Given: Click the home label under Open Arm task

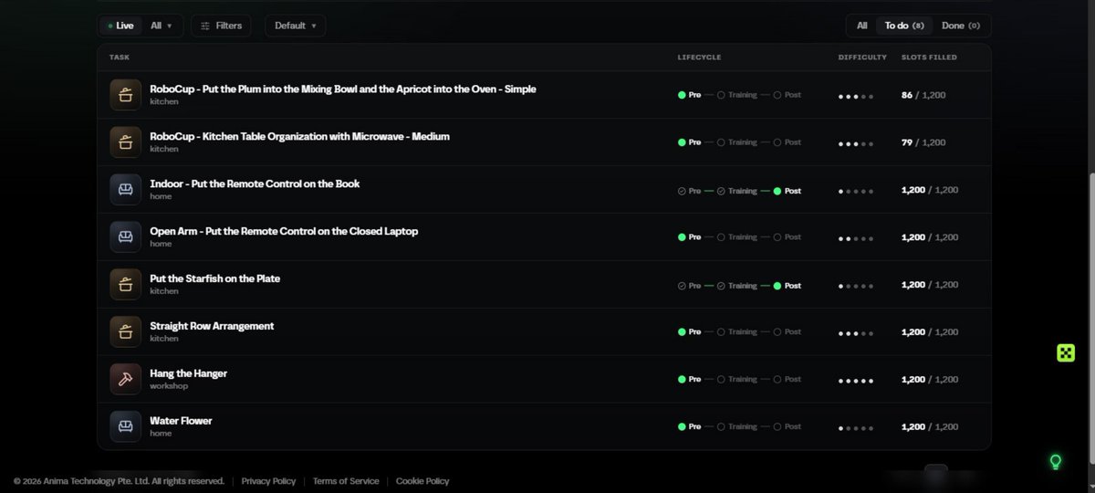Looking at the screenshot, I should [161, 244].
